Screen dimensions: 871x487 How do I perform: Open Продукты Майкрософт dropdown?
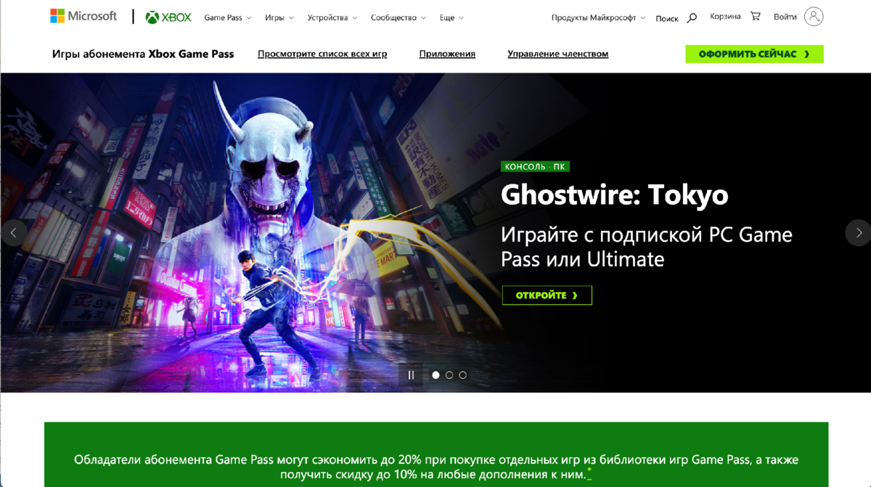pyautogui.click(x=598, y=17)
